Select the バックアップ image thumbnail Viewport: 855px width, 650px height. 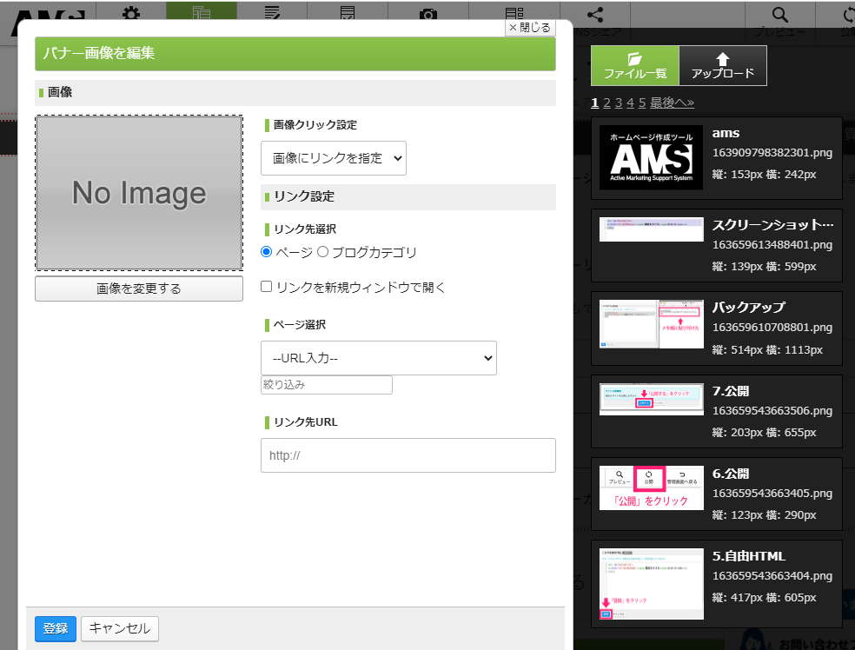(651, 324)
